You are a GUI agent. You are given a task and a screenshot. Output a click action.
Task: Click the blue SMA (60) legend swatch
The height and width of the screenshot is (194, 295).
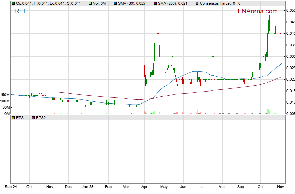click(x=116, y=3)
